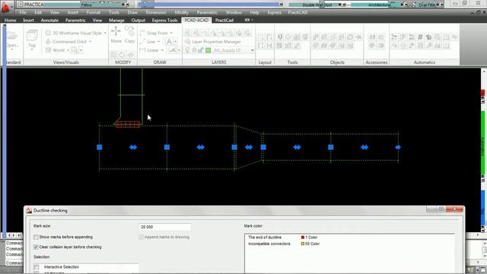
Task: Click the text A tool in Draw panel
Action: [169, 42]
